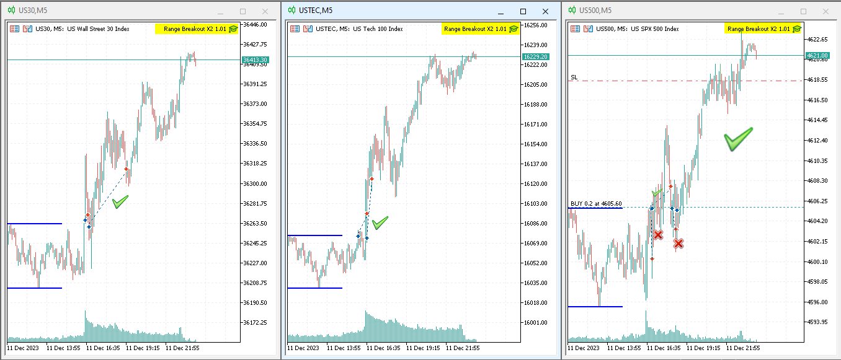
Task: Click 11 Dec 13:55 on US500 time axis
Action: 625,348
